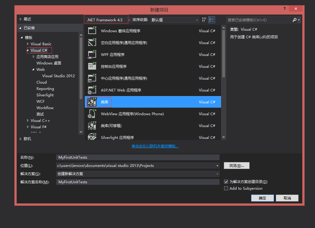Click the 浏览(B)... button
Image resolution: width=315 pixels, height=228 pixels.
tap(237, 165)
